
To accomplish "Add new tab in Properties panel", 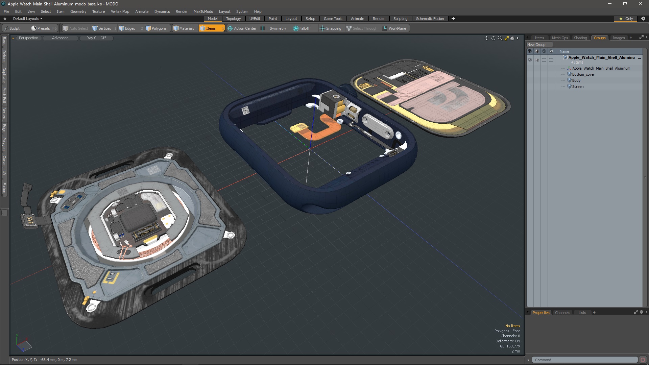I will (x=594, y=313).
